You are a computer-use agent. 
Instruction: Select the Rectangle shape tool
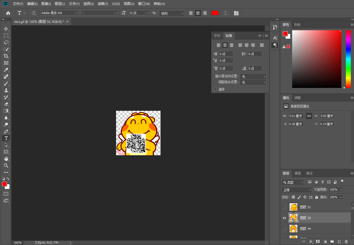point(6,152)
